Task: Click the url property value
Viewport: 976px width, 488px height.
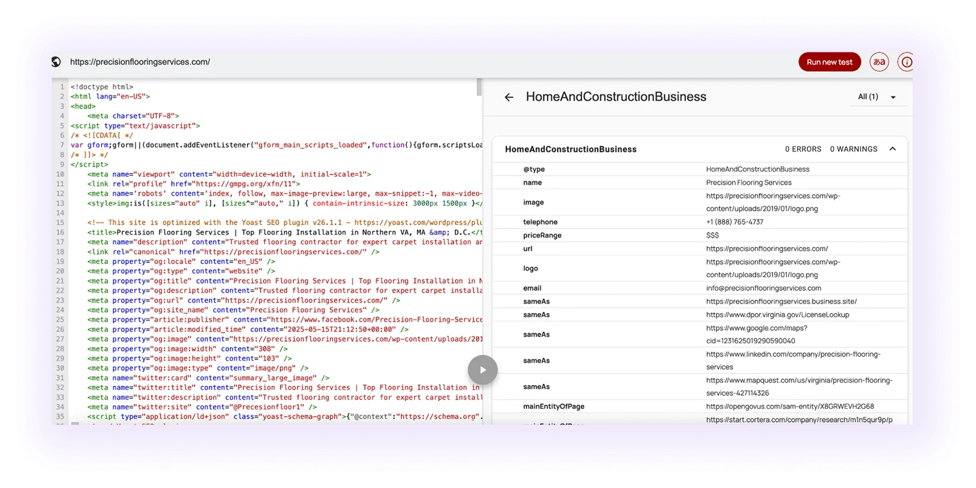Action: 767,249
